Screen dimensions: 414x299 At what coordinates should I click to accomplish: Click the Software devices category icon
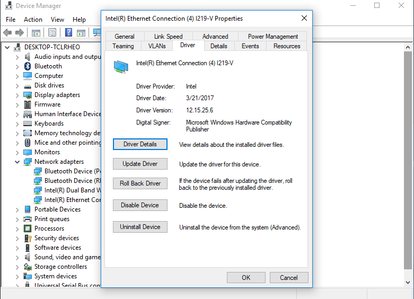click(28, 248)
